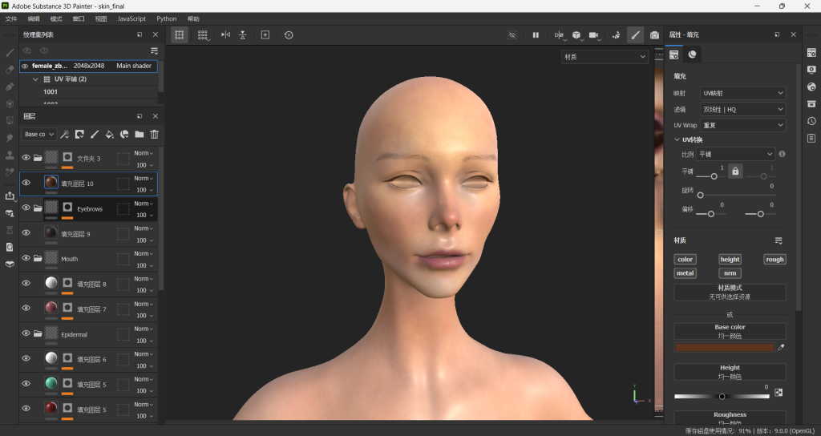The width and height of the screenshot is (821, 436).
Task: Open Shader settings sphere icon in right dock
Action: [x=811, y=87]
